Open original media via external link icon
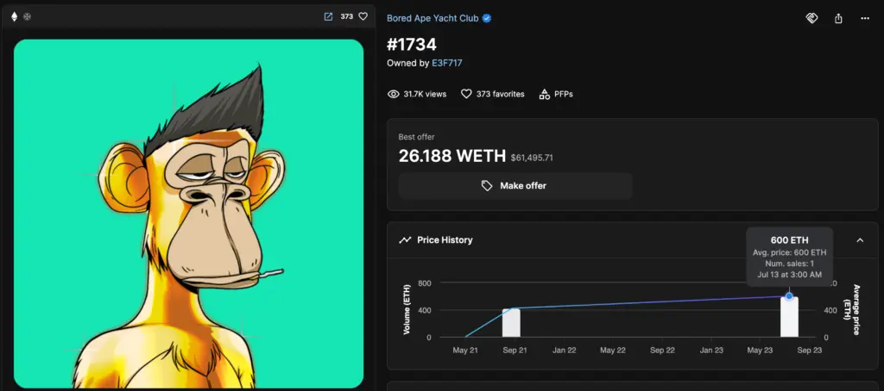This screenshot has height=391, width=884. click(x=328, y=17)
